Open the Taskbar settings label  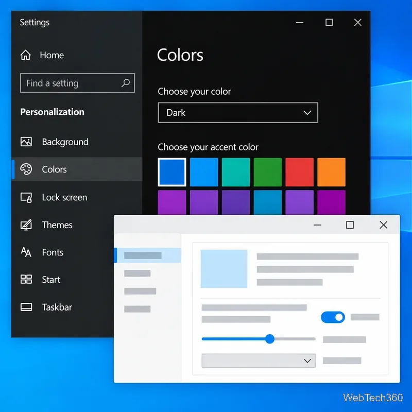pyautogui.click(x=57, y=307)
